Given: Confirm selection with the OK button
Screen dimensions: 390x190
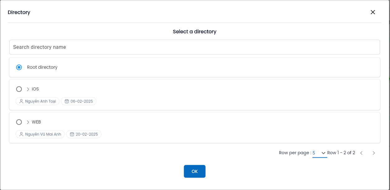Looking at the screenshot, I should (195, 171).
